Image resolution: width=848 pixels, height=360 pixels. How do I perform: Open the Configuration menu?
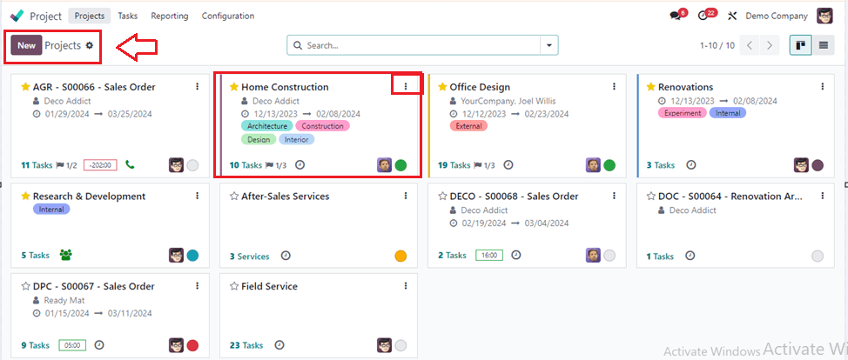pos(228,17)
